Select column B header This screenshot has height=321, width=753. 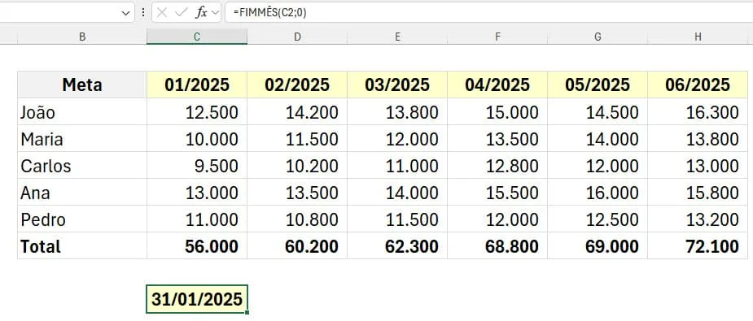point(82,37)
